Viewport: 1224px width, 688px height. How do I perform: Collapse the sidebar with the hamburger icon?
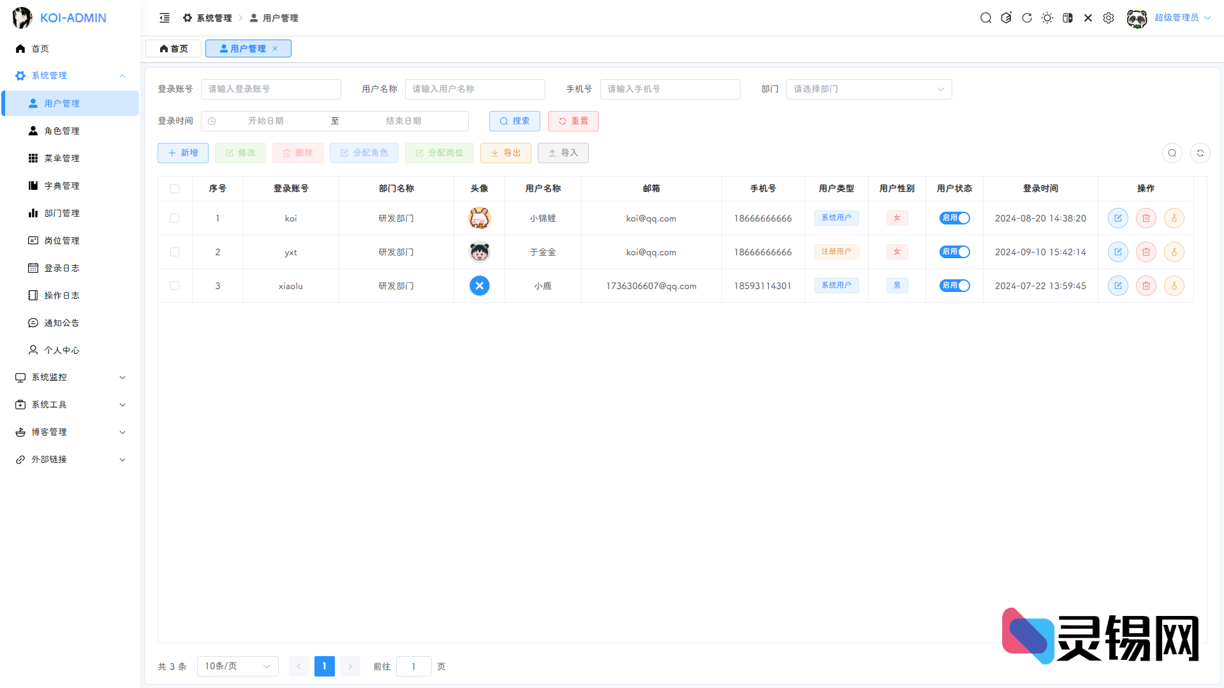tap(165, 18)
